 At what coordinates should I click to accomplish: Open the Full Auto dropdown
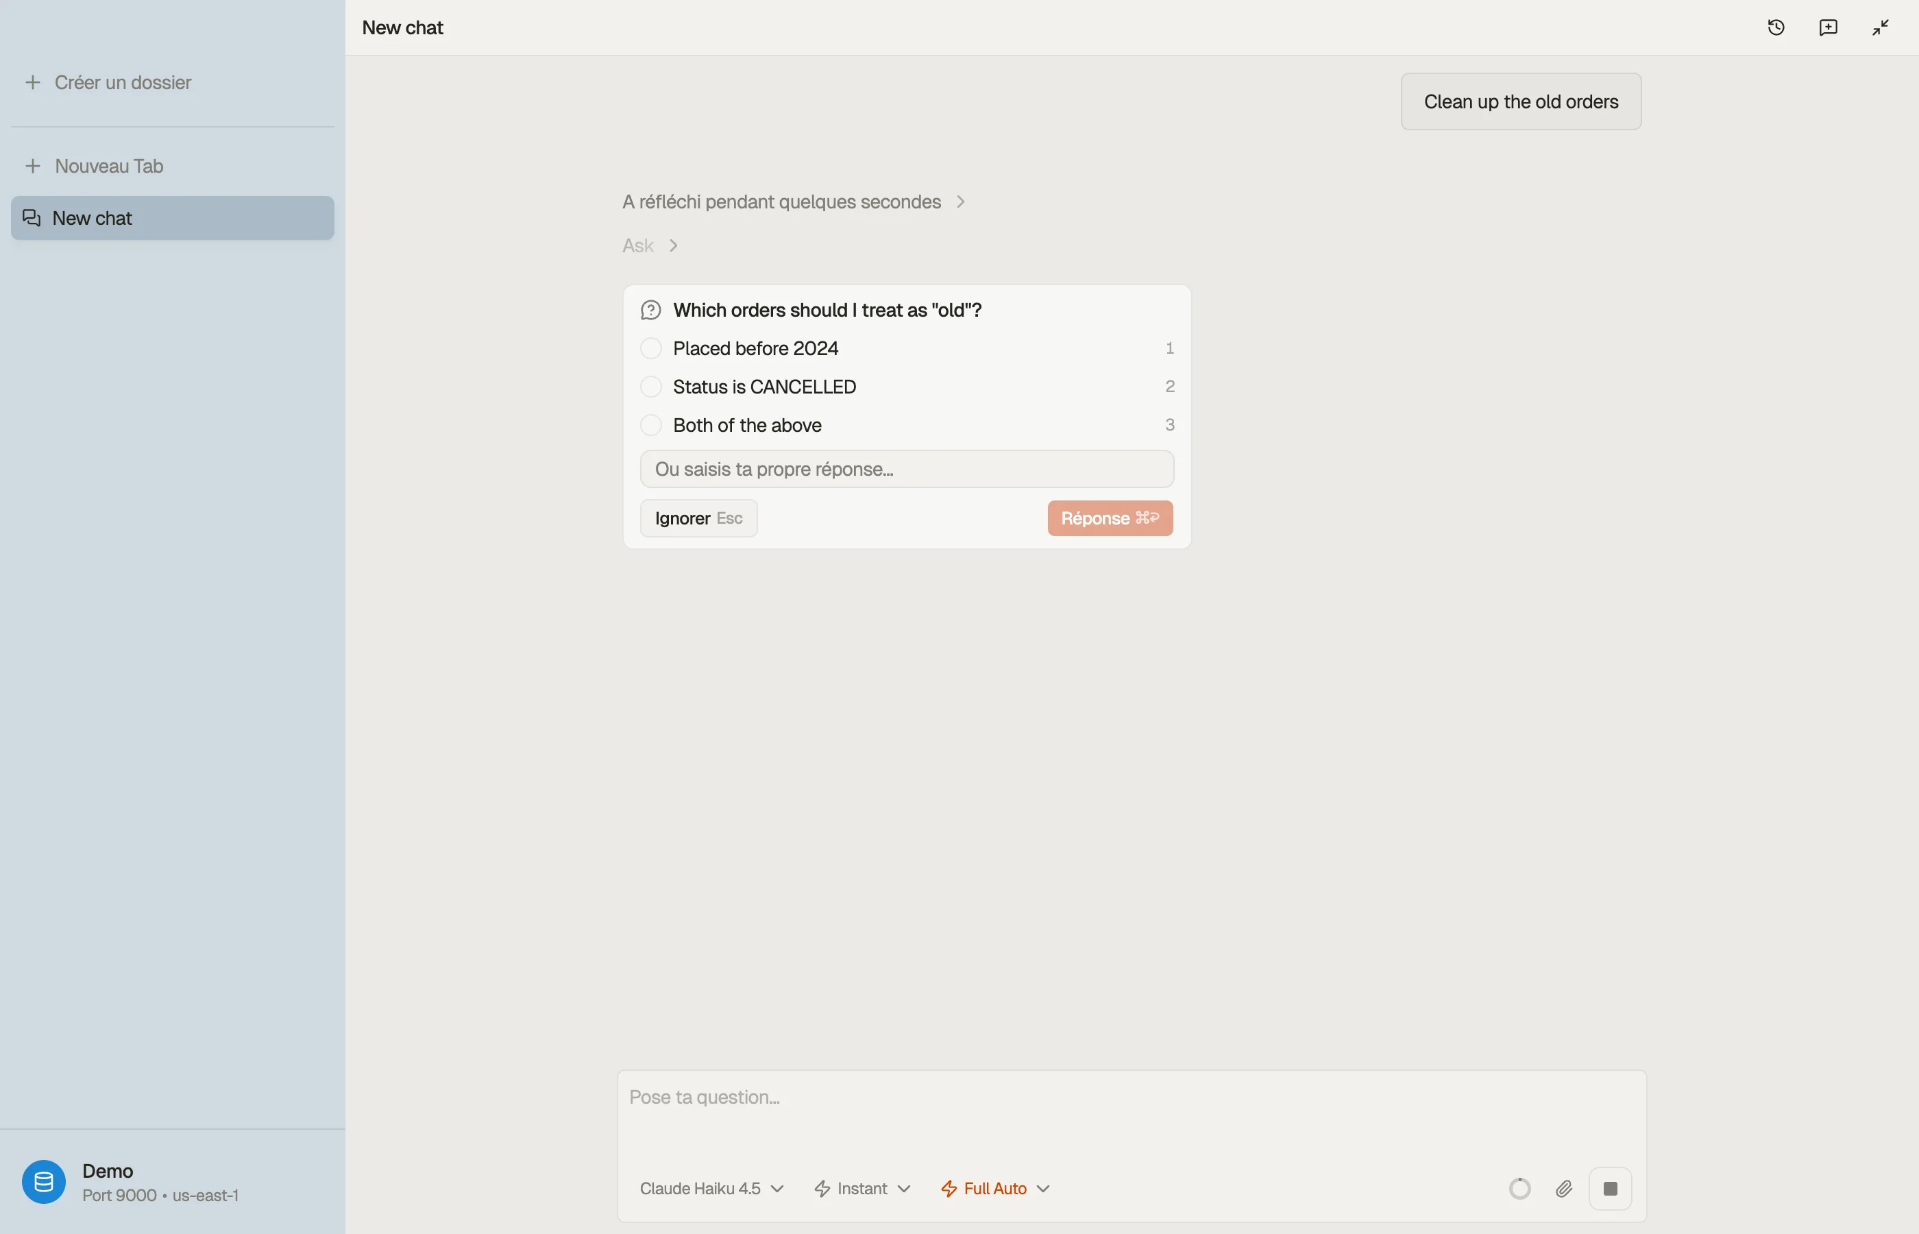tap(994, 1188)
